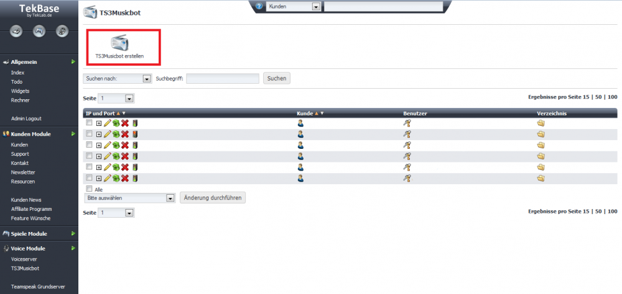Open the lower Seite page dropdown
The image size is (622, 294).
[116, 213]
